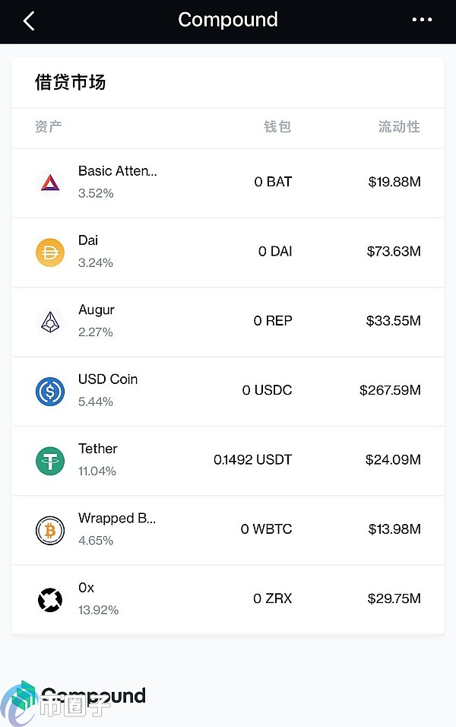
Task: Open the Dai market row name
Action: [x=88, y=240]
